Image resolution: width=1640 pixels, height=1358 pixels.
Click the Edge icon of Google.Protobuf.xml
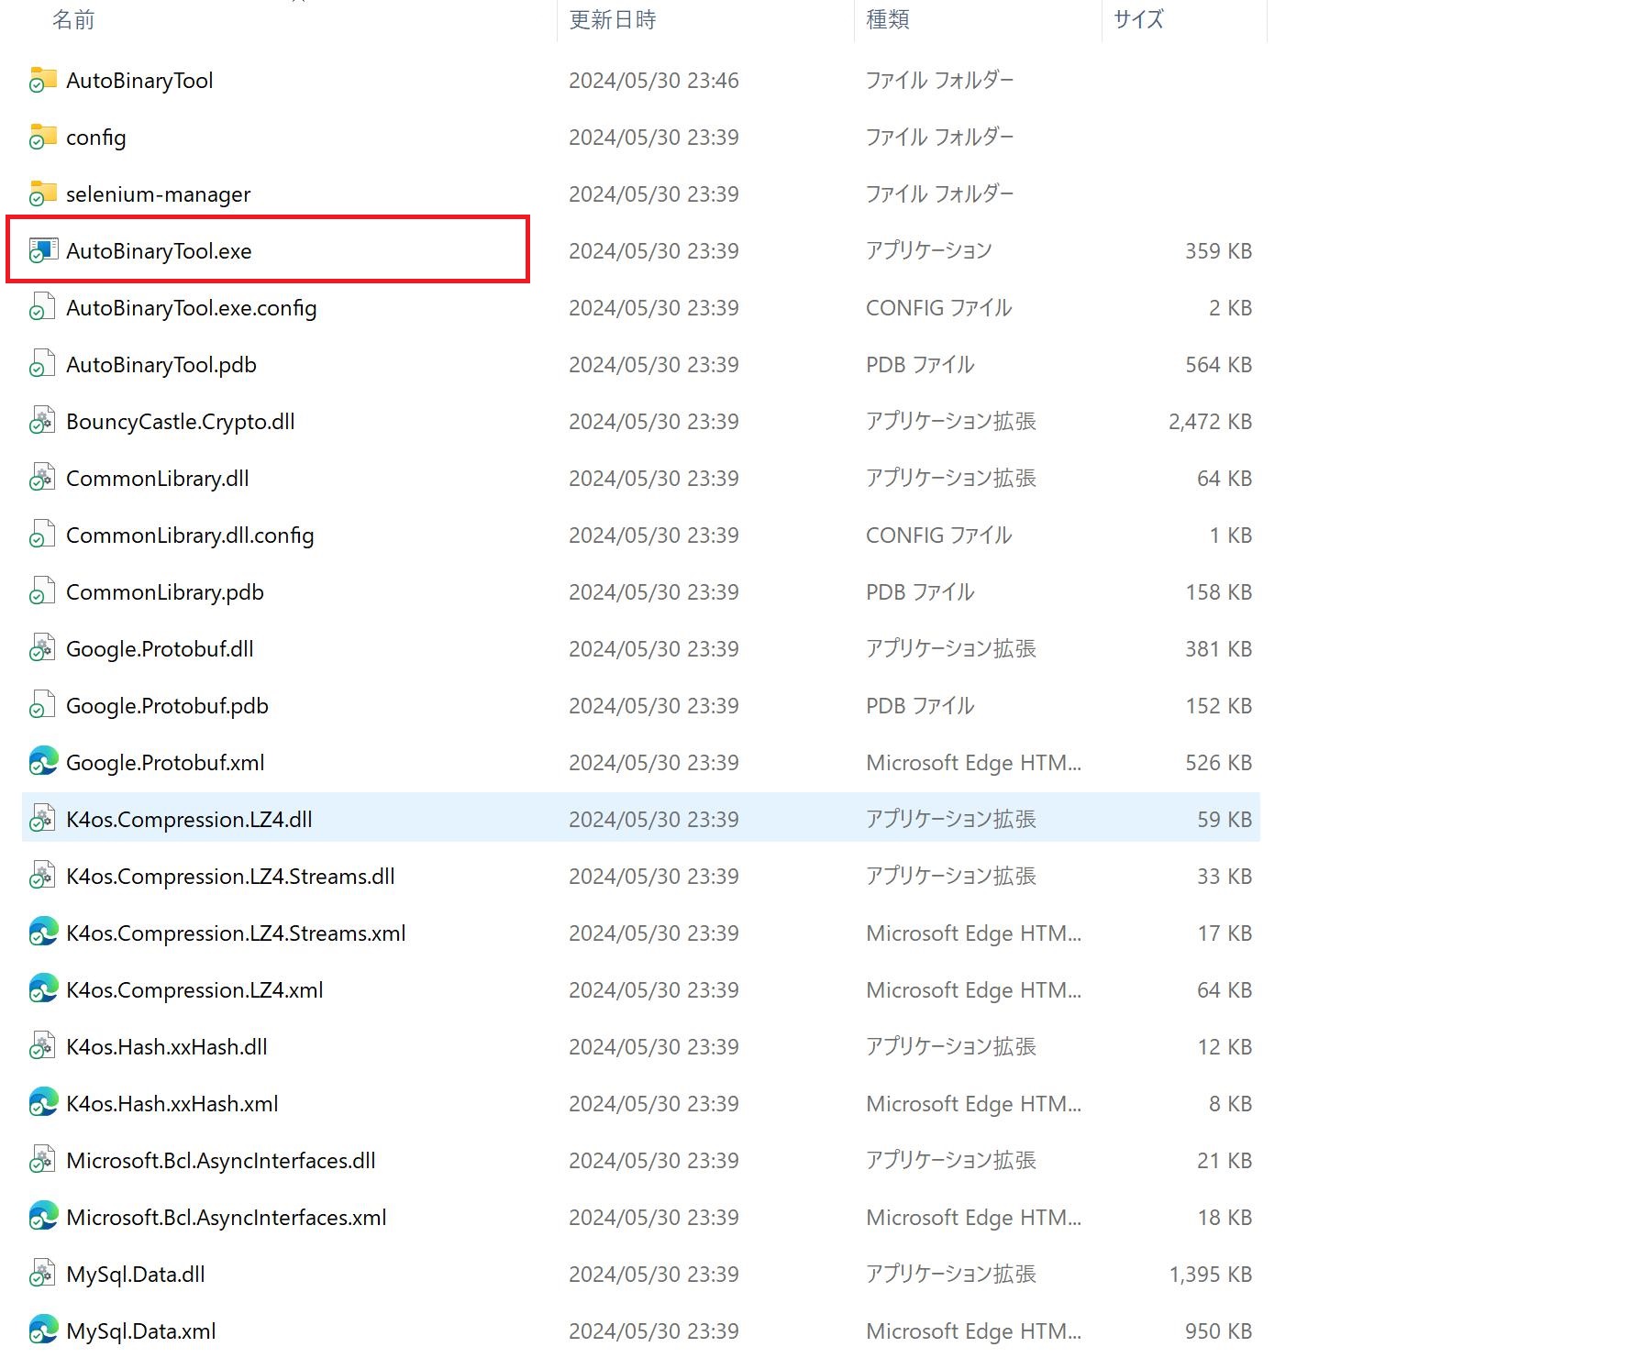43,762
